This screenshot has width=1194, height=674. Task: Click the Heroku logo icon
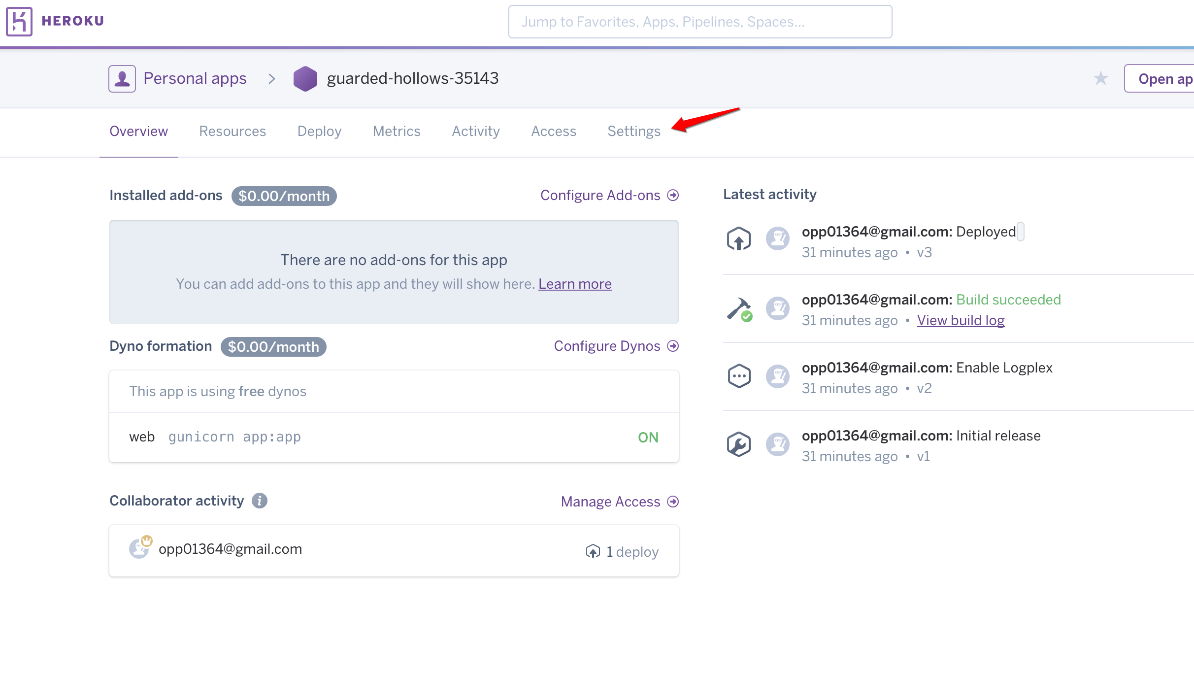tap(19, 21)
